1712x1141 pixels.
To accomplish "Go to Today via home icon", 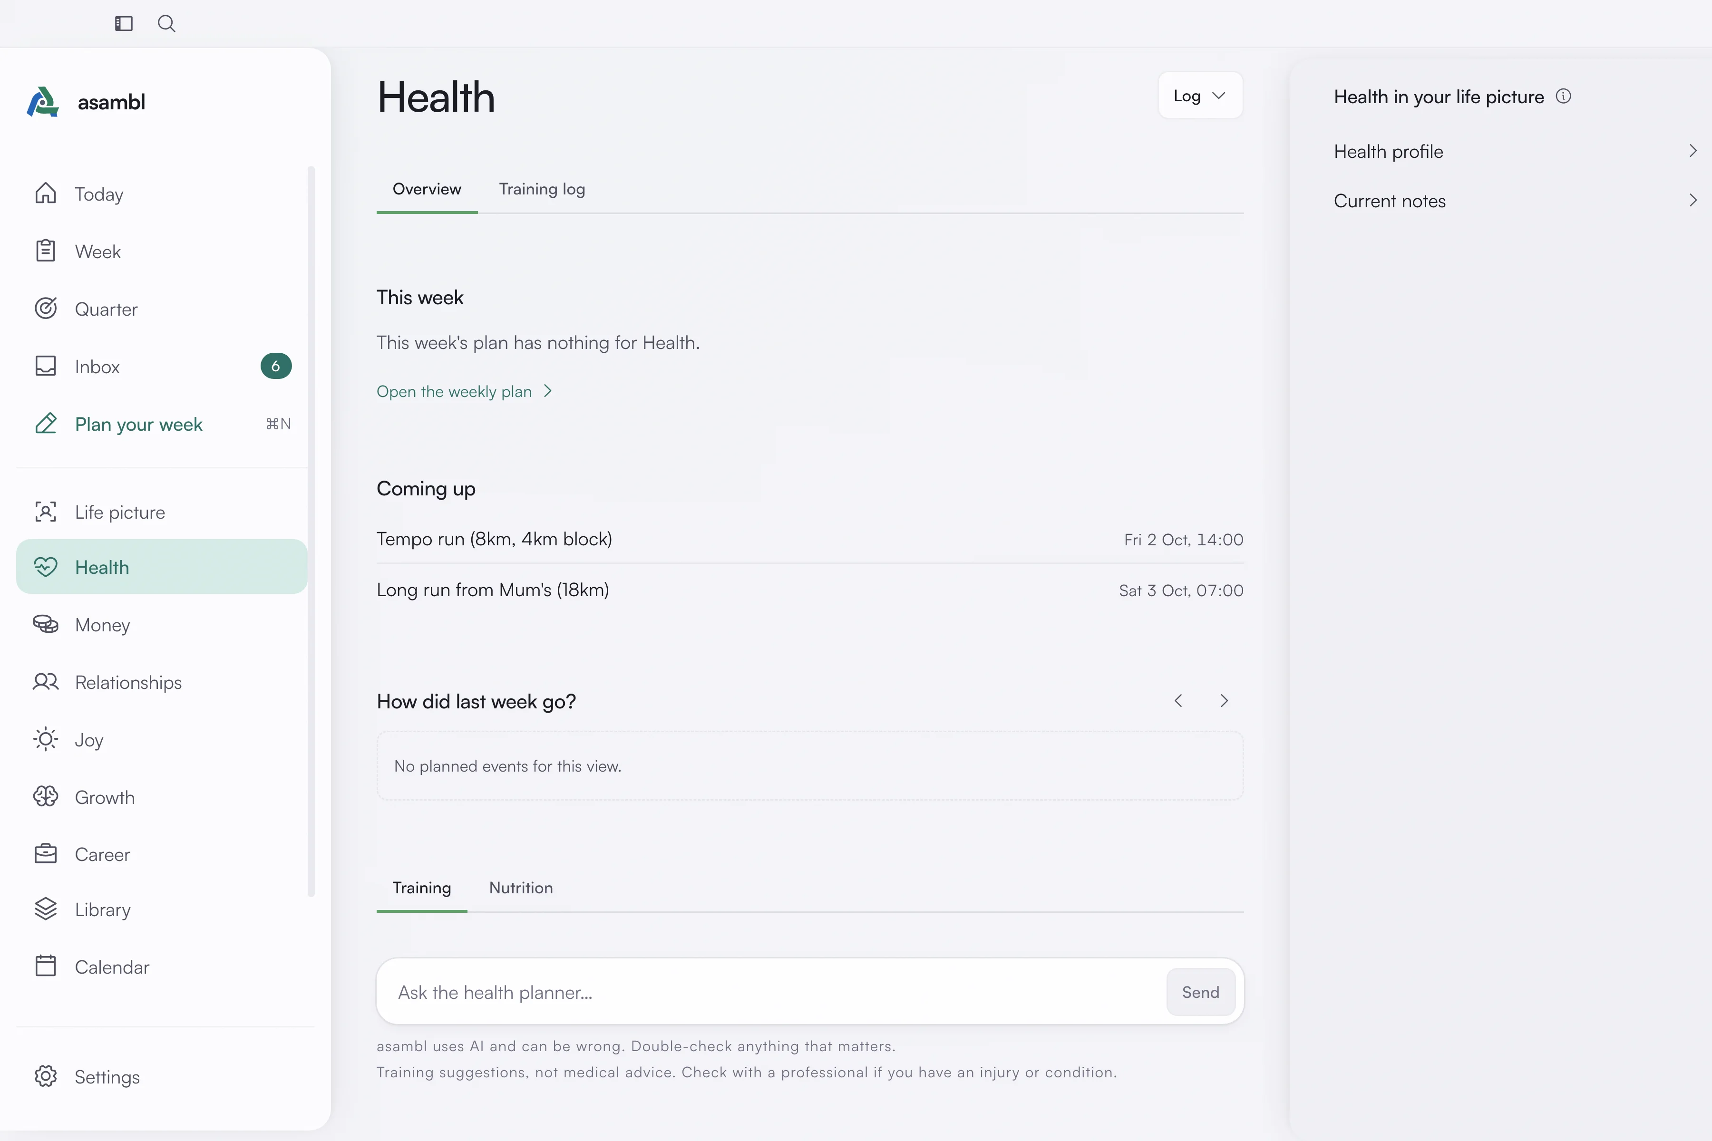I will click(x=46, y=193).
